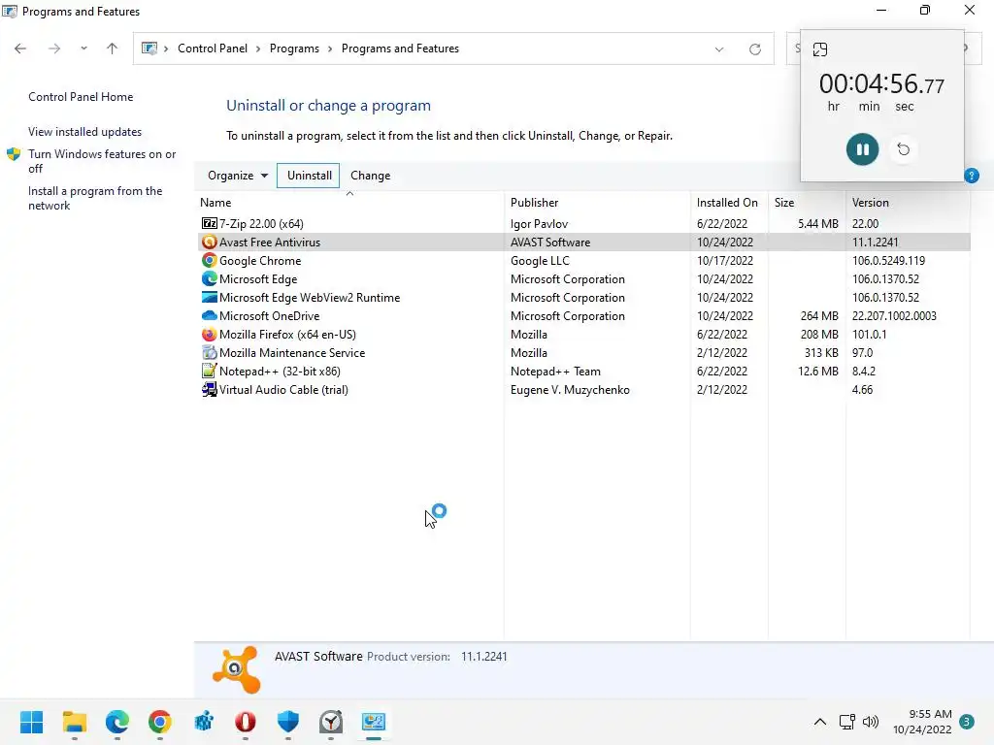Expand the chevron after Control Panel breadcrumb
Image resolution: width=994 pixels, height=745 pixels.
[x=258, y=49]
